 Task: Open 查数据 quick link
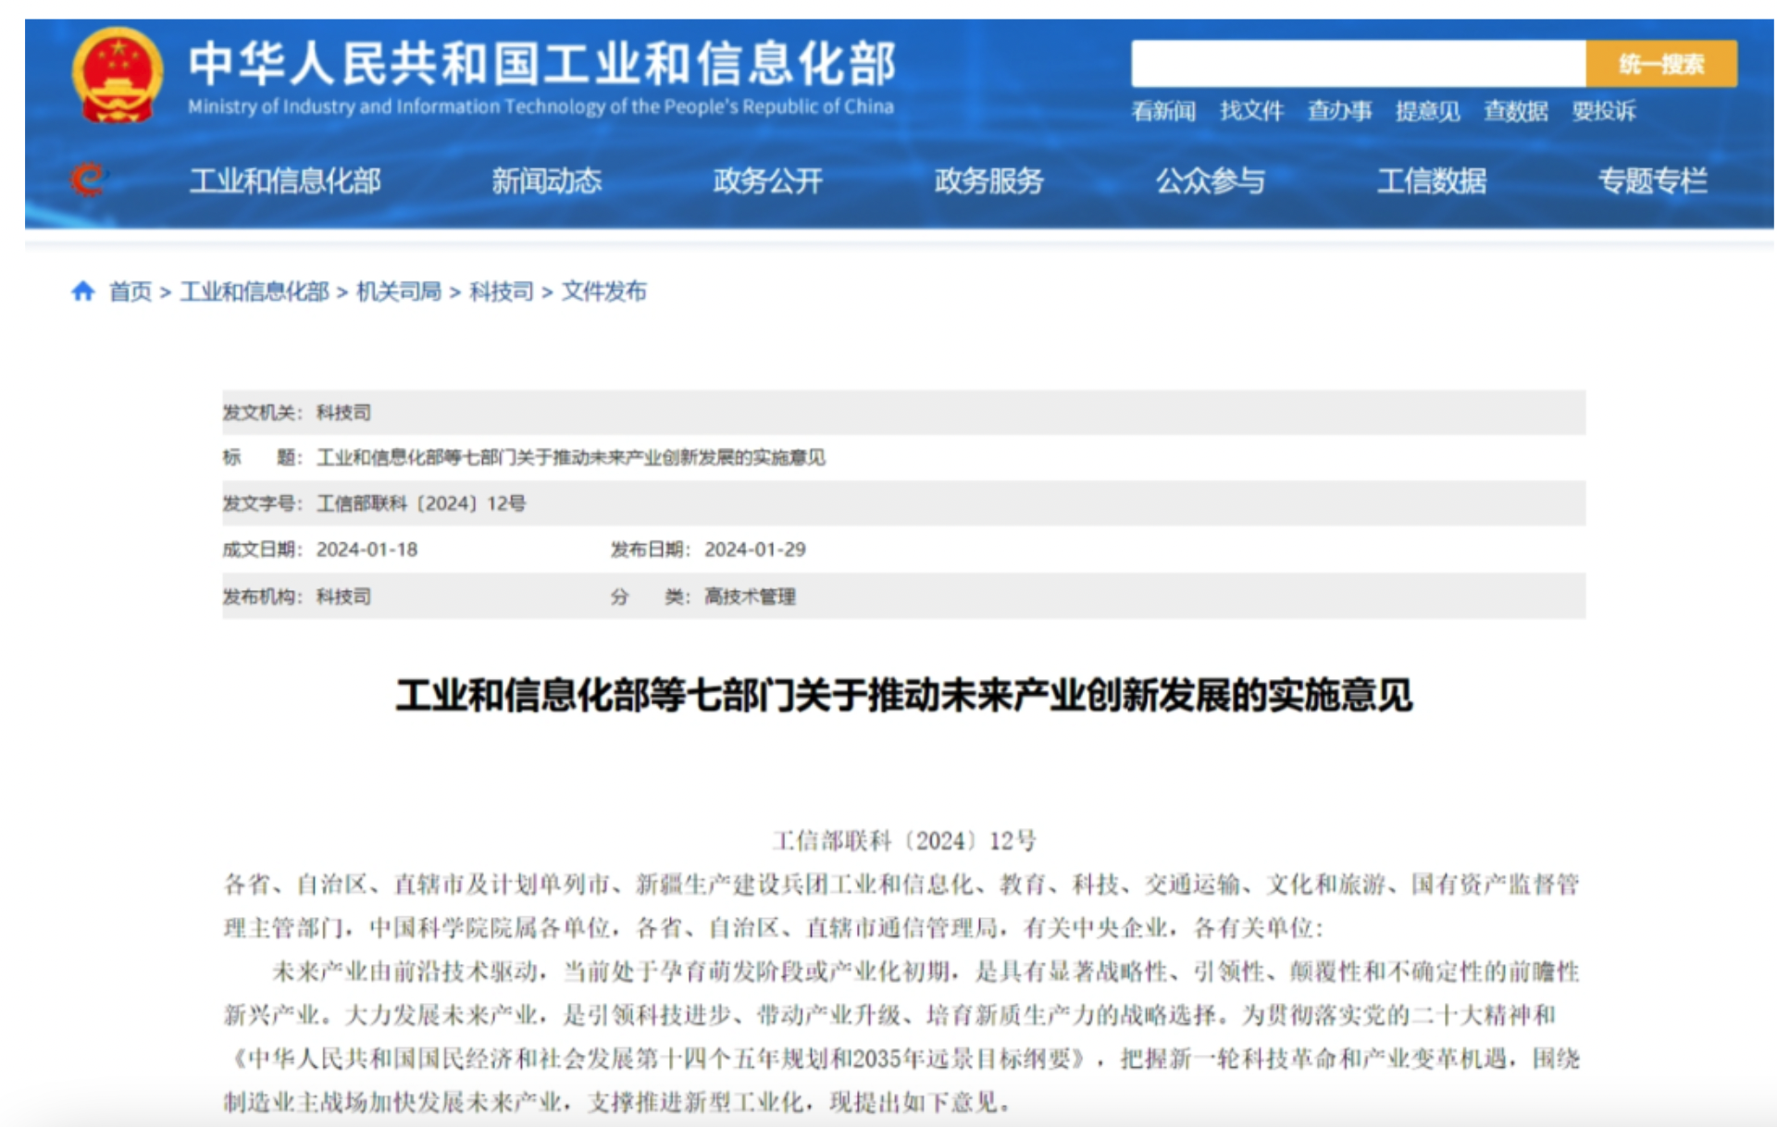(x=1516, y=111)
